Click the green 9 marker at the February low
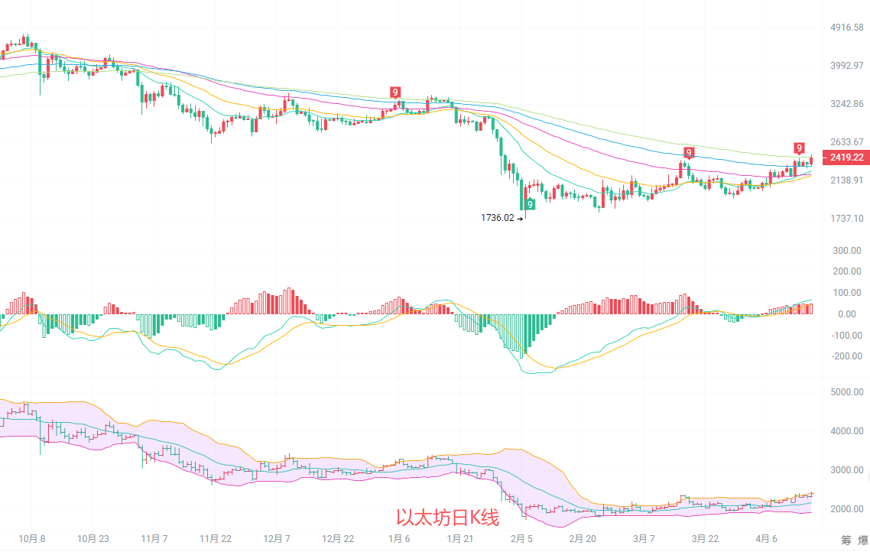 coord(528,204)
